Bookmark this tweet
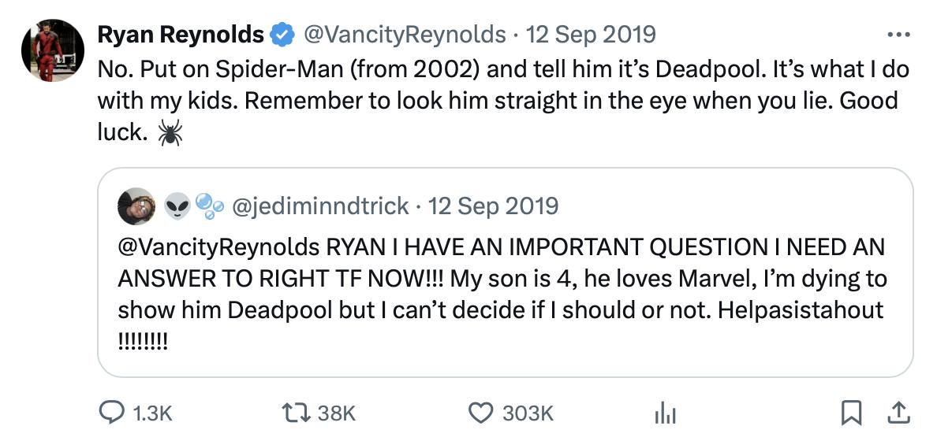Screen dimensions: 937x441 (x=850, y=411)
